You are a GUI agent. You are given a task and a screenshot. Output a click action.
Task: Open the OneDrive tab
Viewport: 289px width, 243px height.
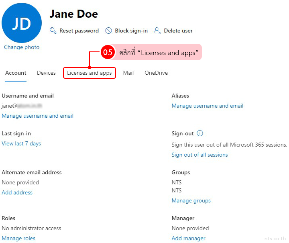click(156, 73)
